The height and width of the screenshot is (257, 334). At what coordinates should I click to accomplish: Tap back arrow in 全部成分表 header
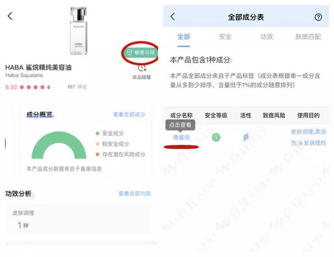point(173,16)
